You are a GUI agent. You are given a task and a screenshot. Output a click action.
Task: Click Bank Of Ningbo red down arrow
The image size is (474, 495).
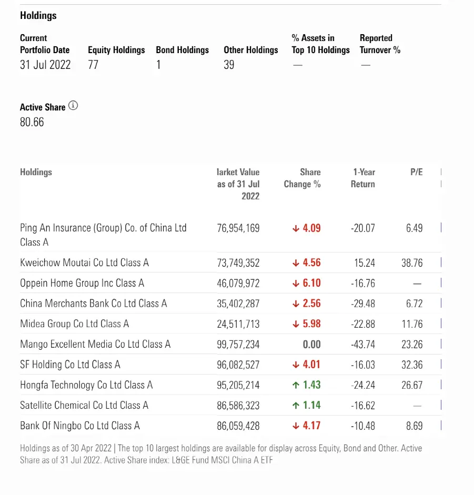coord(296,426)
